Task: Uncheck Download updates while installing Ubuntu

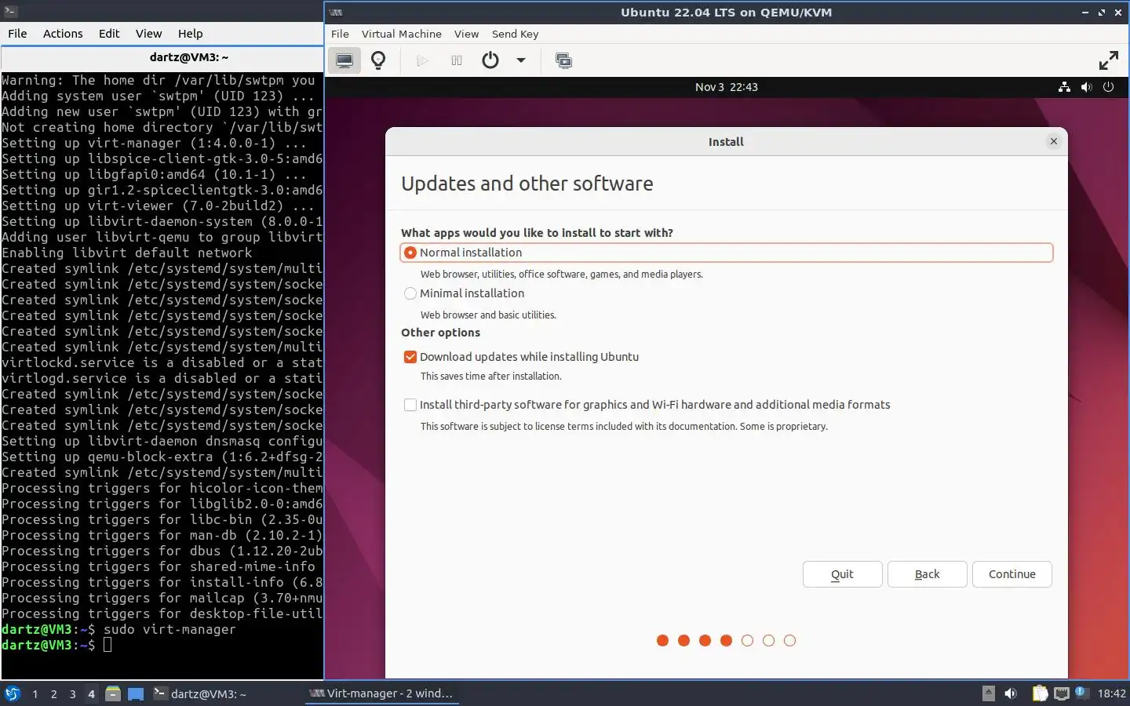Action: tap(410, 357)
